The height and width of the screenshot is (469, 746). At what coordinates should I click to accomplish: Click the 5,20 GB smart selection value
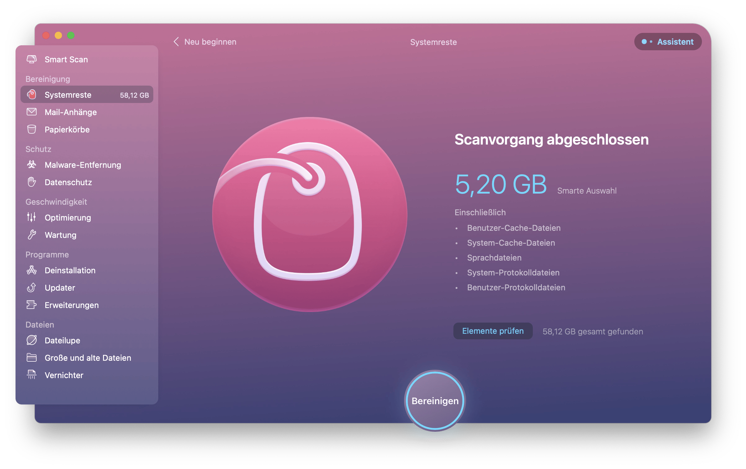tap(501, 184)
